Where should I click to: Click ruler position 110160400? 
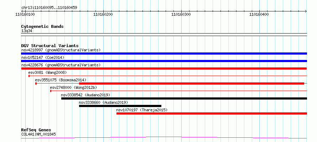259,14
